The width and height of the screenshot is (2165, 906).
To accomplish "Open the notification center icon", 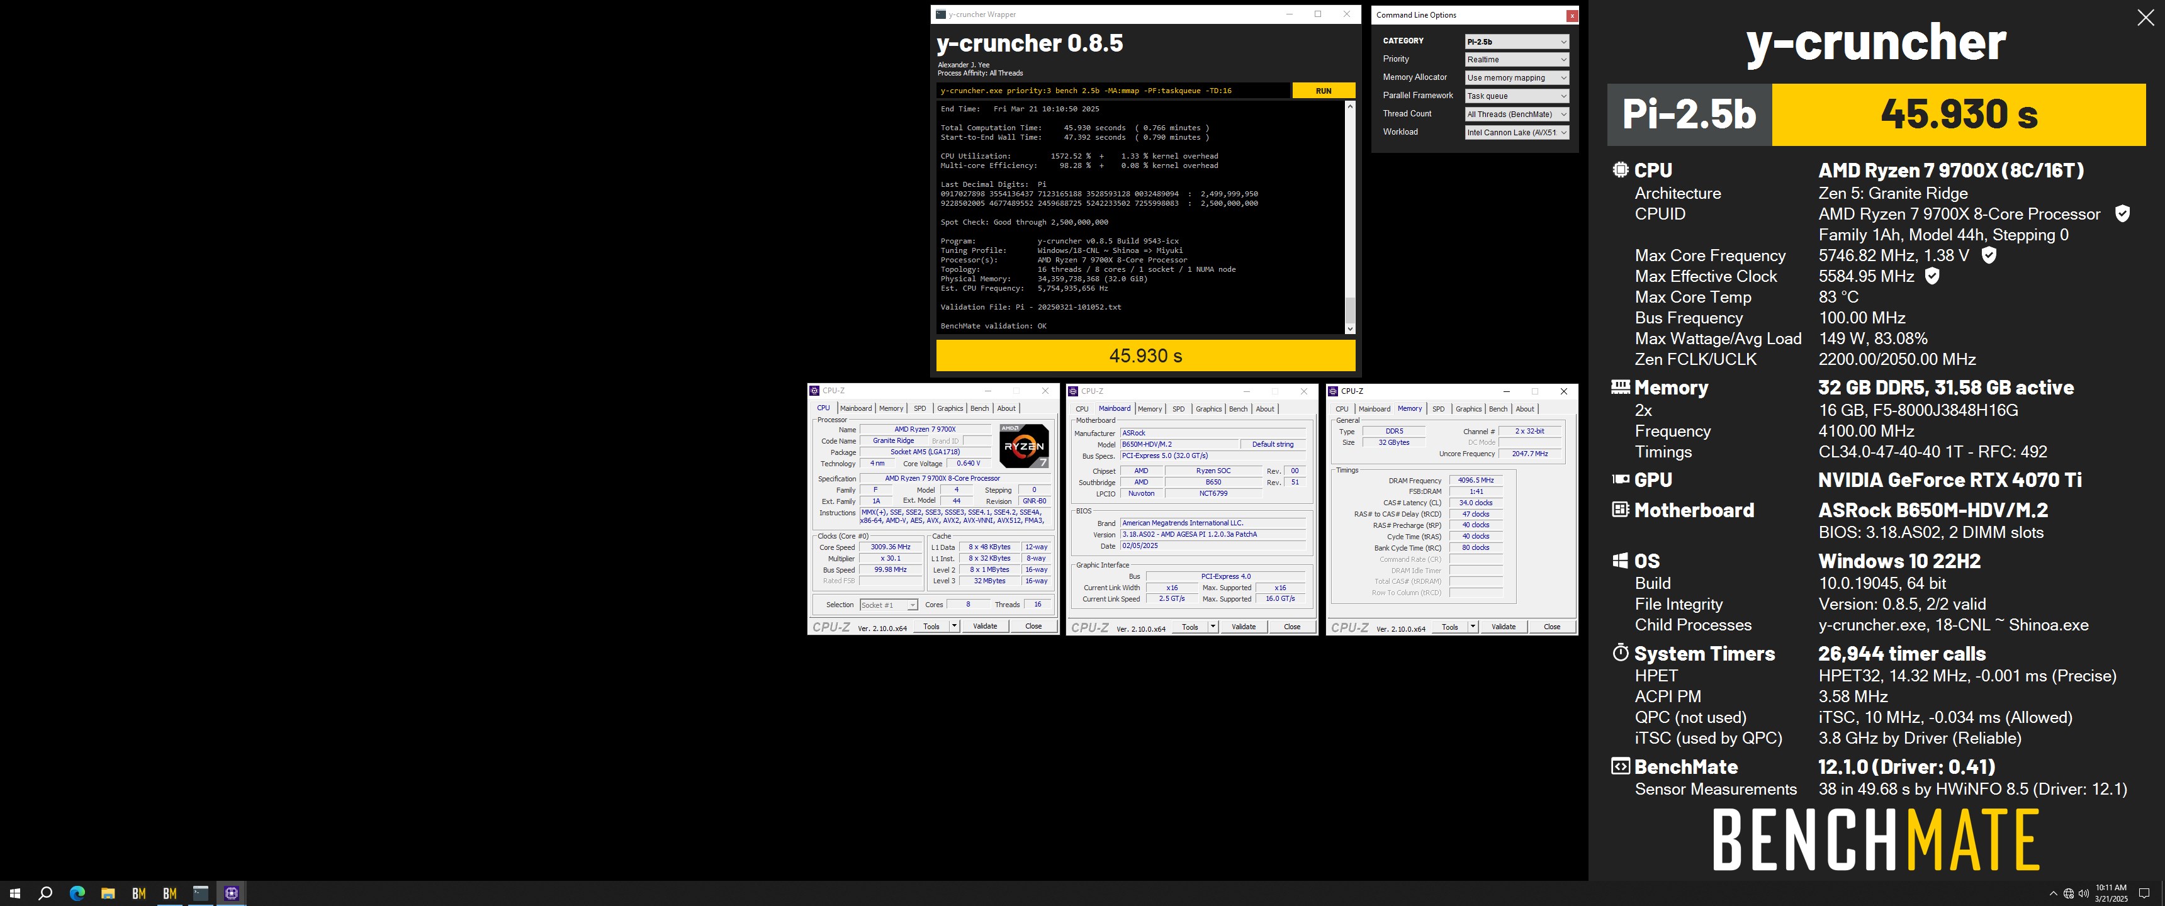I will point(2144,893).
